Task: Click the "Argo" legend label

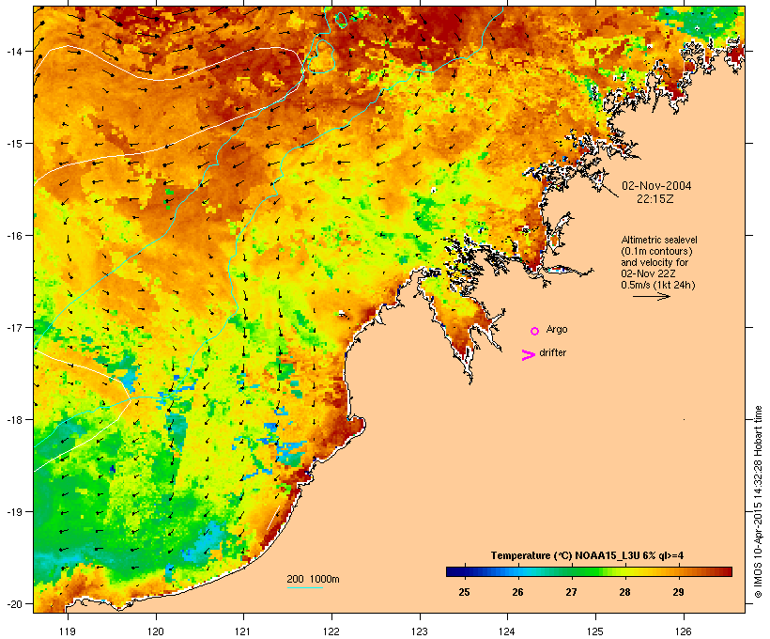Action: (x=557, y=329)
